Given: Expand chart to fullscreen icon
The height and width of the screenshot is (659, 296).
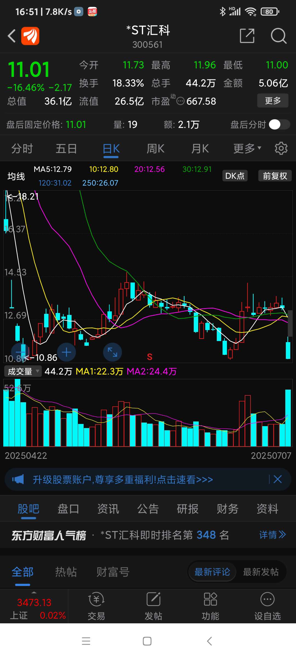Looking at the screenshot, I should click(112, 352).
